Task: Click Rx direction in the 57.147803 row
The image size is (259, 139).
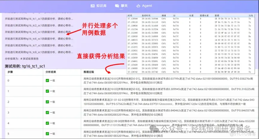Action: pyautogui.click(x=250, y=43)
